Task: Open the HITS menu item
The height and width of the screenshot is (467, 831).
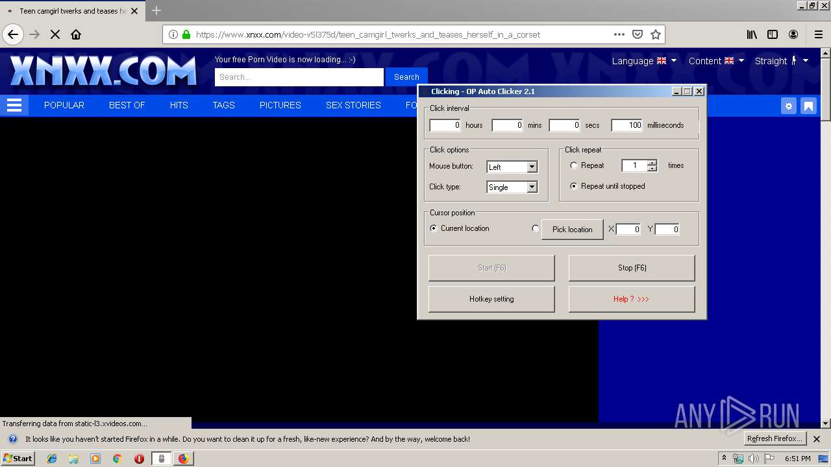Action: 179,105
